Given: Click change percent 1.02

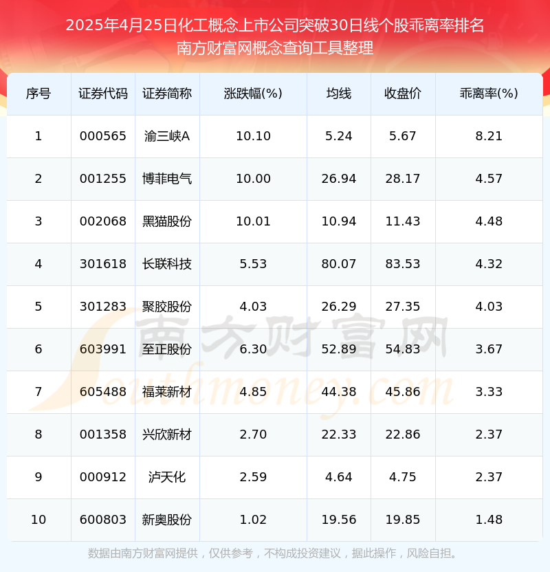Looking at the screenshot, I should point(253,520).
